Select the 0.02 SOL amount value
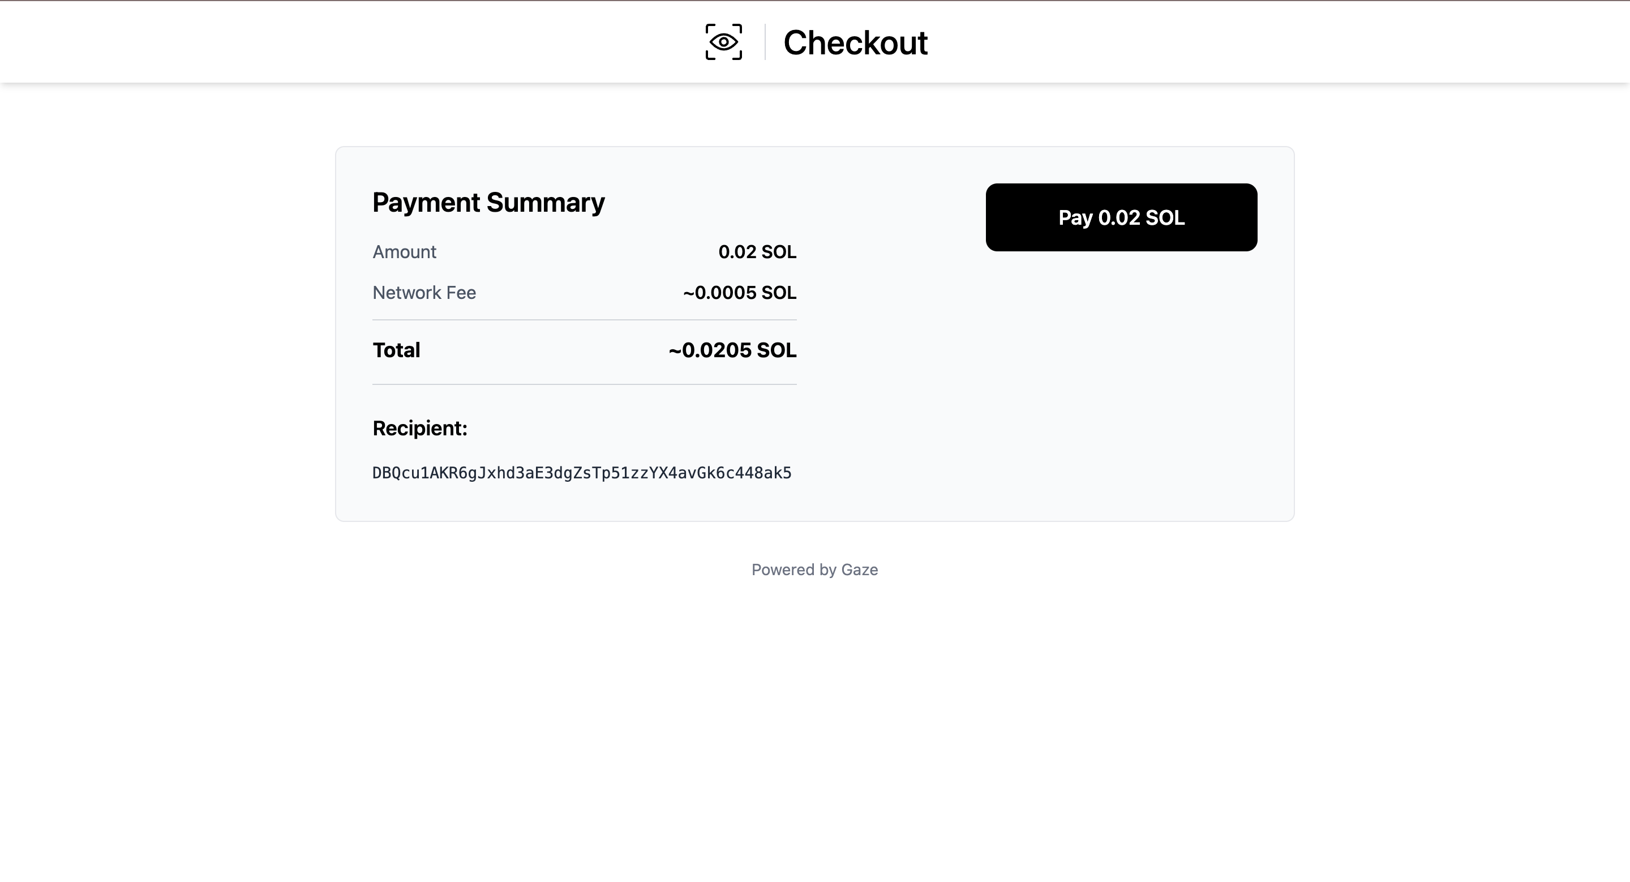 tap(757, 252)
